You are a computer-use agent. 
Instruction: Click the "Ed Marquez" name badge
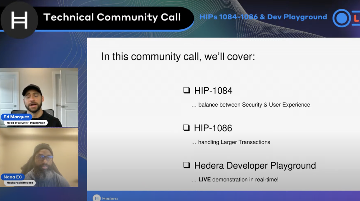[16, 117]
